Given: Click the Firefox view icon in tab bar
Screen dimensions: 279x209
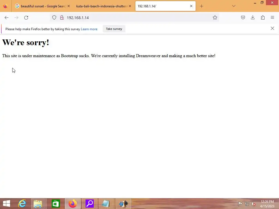Looking at the screenshot, I should coord(5,6).
